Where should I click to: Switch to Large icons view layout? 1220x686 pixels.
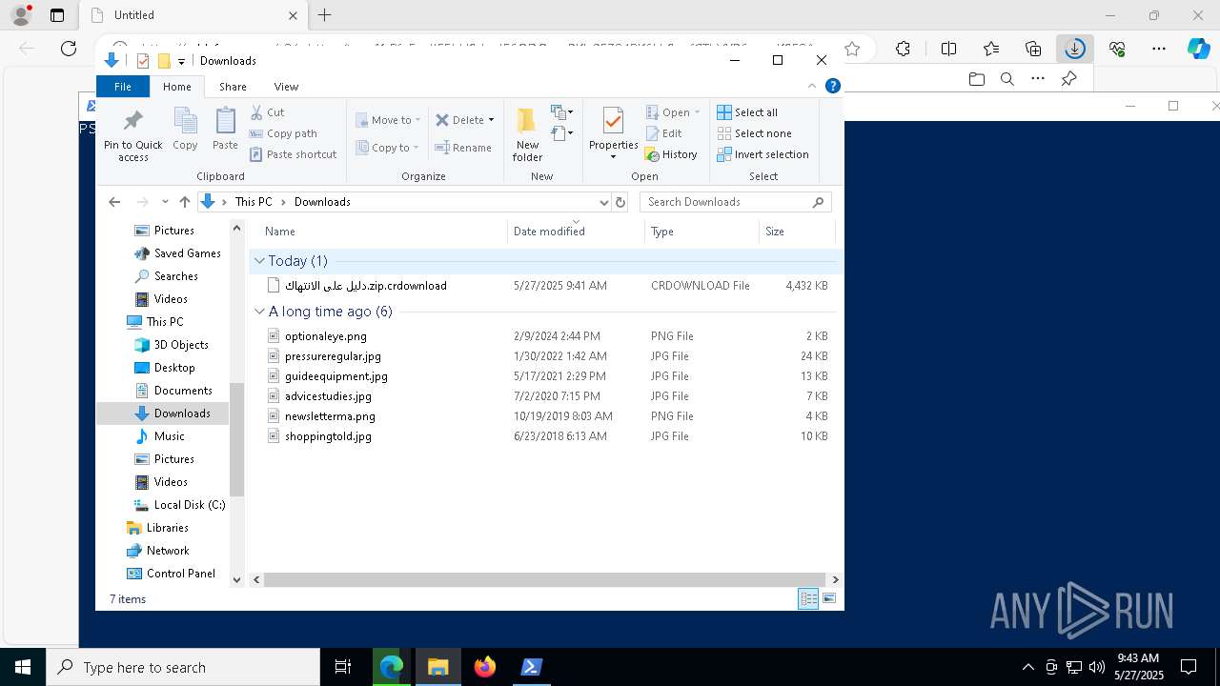pos(829,598)
